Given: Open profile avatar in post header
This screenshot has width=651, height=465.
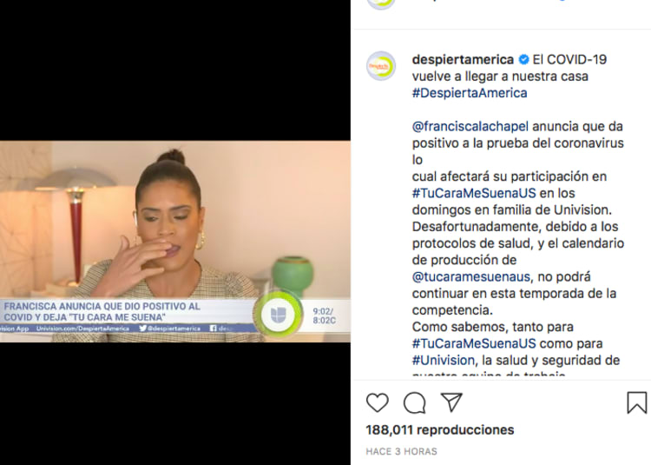Looking at the screenshot, I should (381, 3).
